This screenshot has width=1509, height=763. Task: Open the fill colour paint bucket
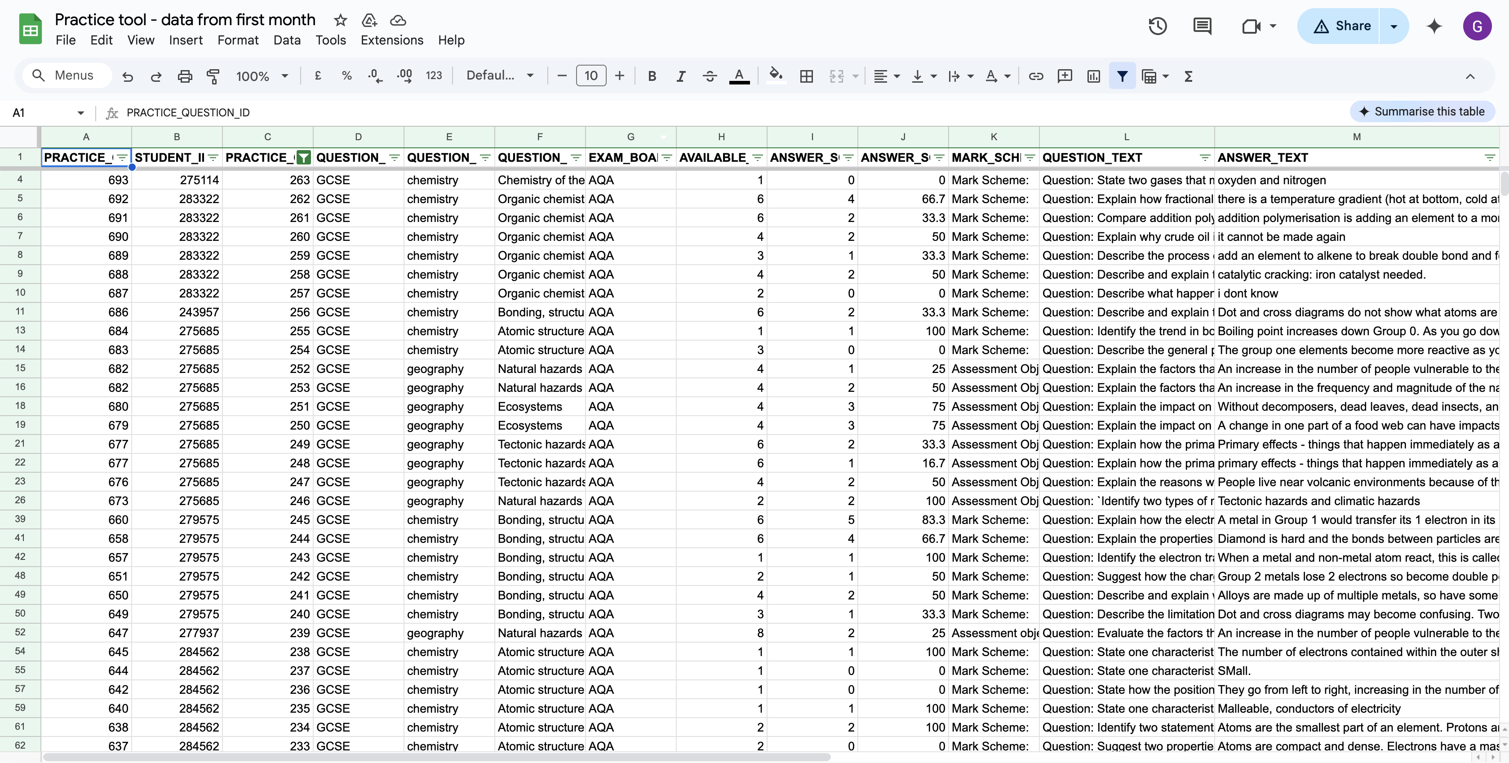pyautogui.click(x=776, y=75)
